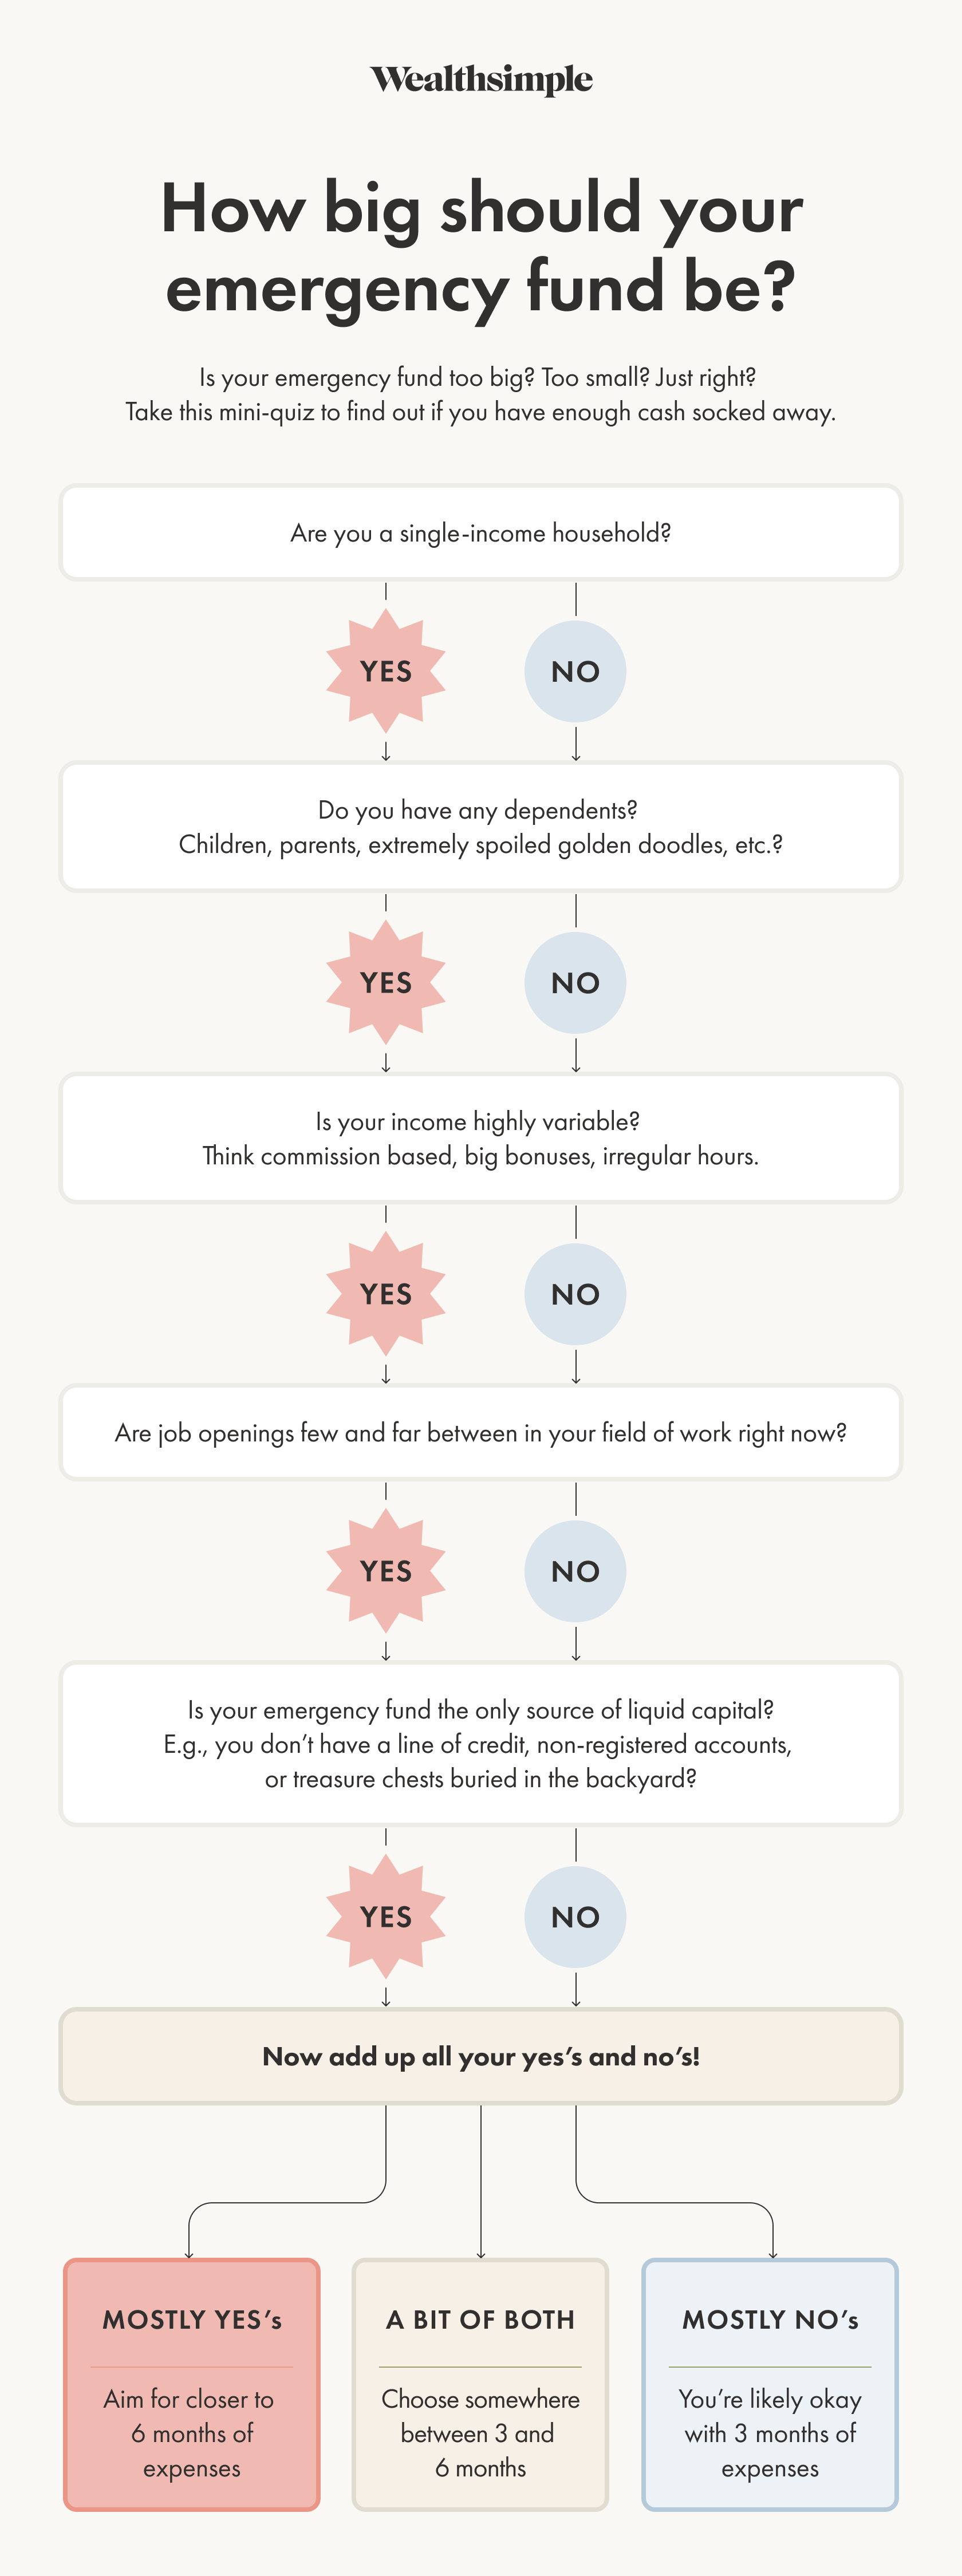Click the blue MOSTLY NO's result card
This screenshot has height=2576, width=962.
click(x=770, y=2384)
